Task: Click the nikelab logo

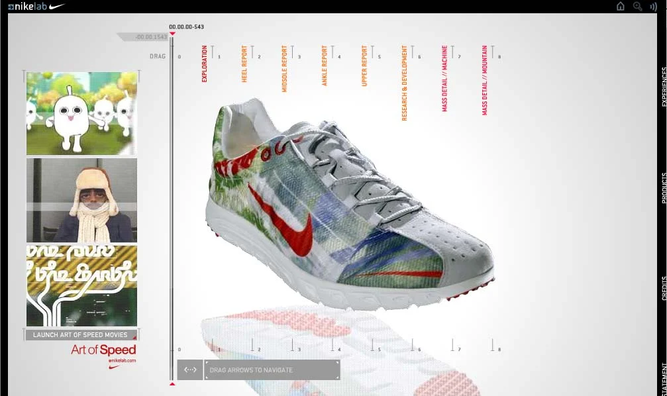Action: tap(36, 7)
